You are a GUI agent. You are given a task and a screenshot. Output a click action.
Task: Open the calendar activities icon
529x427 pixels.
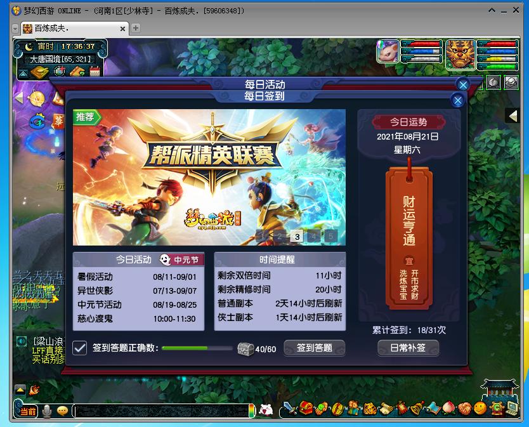[x=95, y=72]
